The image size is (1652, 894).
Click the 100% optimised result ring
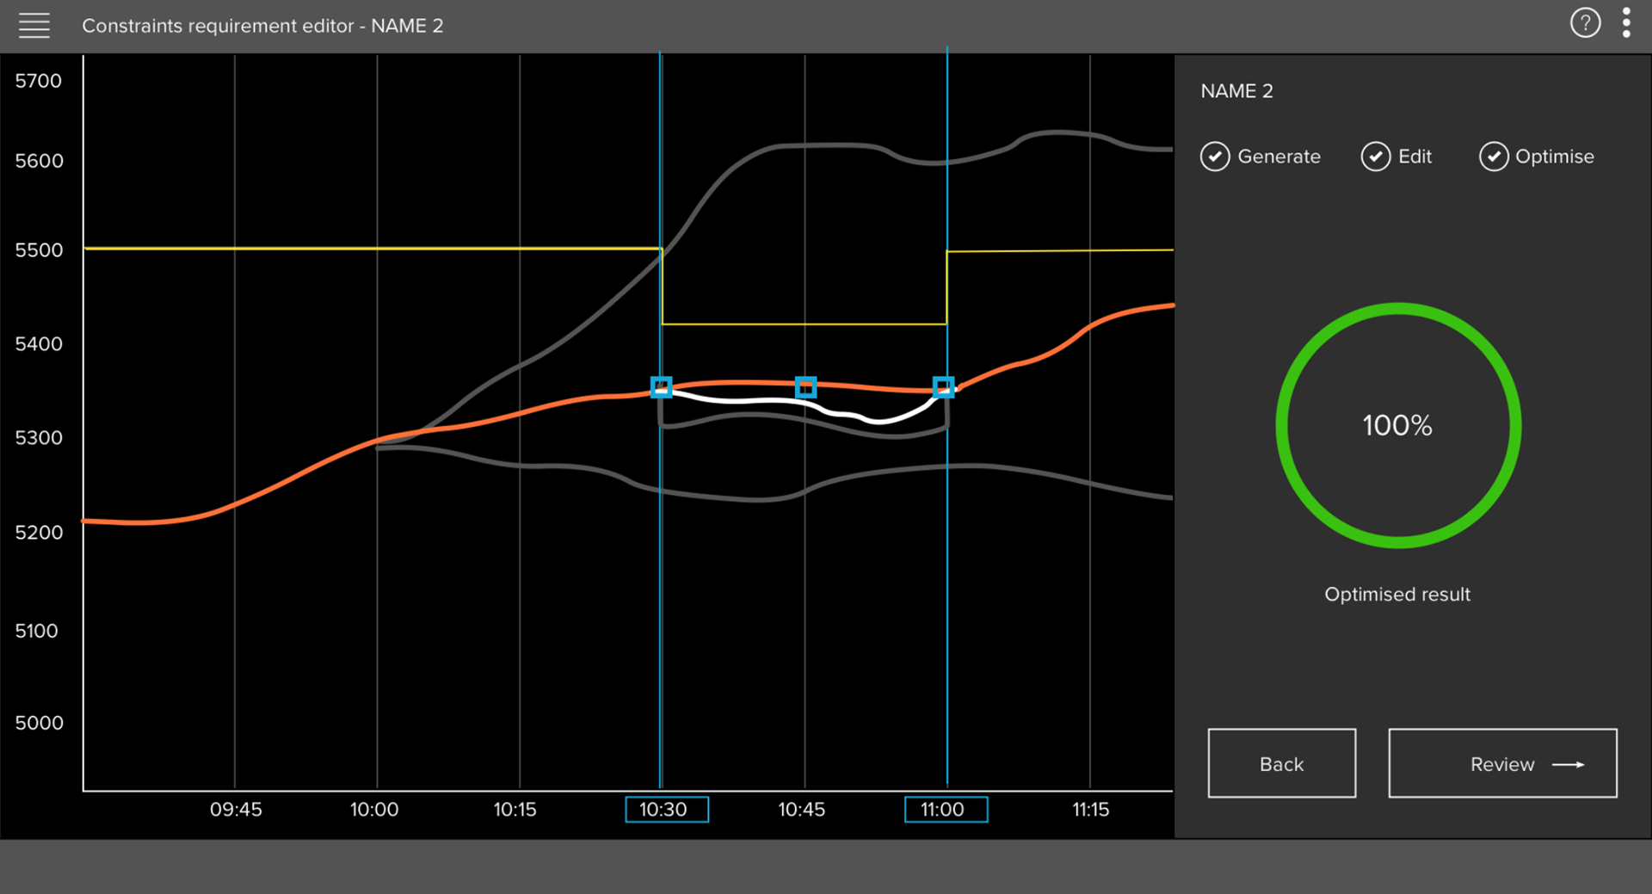tap(1398, 425)
